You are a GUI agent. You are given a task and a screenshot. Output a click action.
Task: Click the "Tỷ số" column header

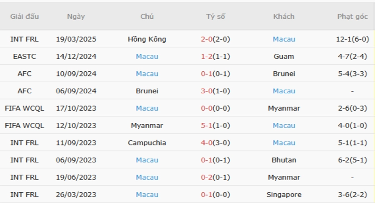click(x=216, y=16)
